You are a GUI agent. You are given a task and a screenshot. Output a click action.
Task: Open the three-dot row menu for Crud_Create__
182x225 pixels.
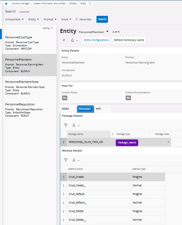[x=64, y=186]
